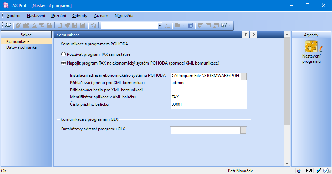Click the admin login name field

(208, 83)
